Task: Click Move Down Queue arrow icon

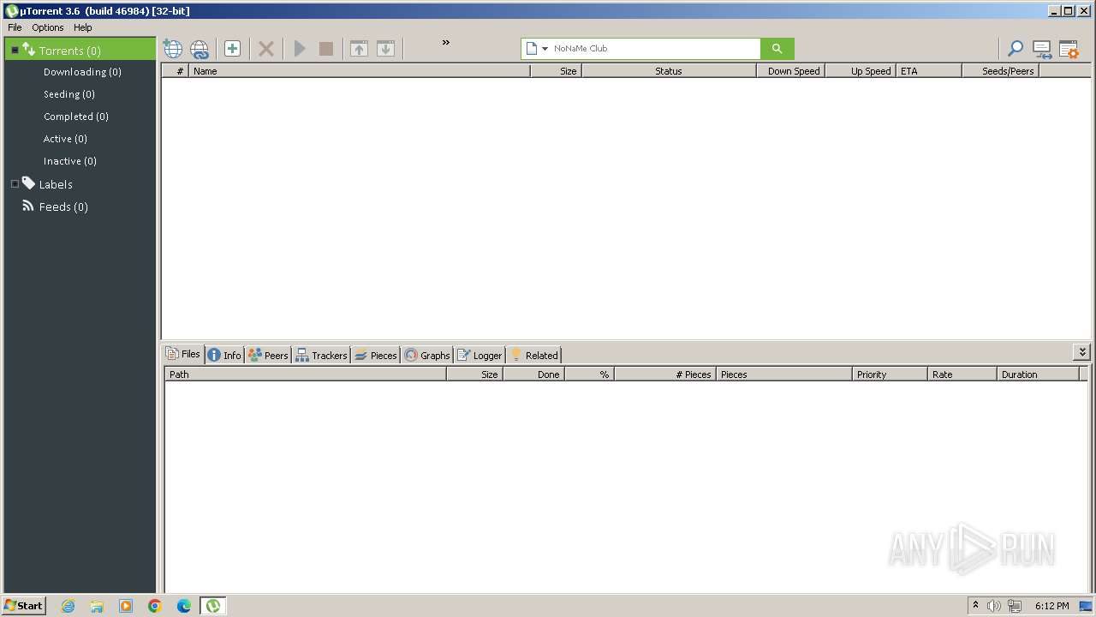Action: pyautogui.click(x=385, y=49)
